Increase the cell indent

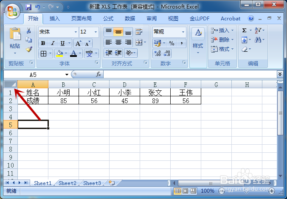118,53
